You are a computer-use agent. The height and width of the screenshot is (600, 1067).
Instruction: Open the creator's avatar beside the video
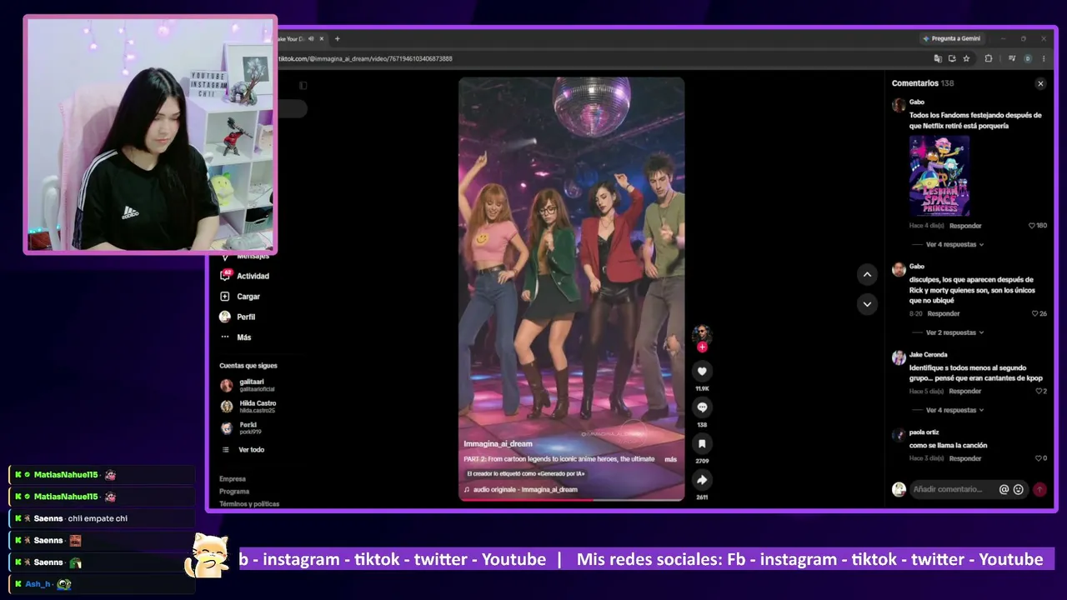[x=702, y=333]
